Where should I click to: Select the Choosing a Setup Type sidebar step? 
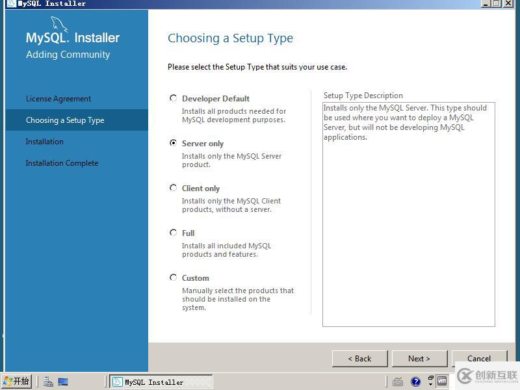(77, 120)
